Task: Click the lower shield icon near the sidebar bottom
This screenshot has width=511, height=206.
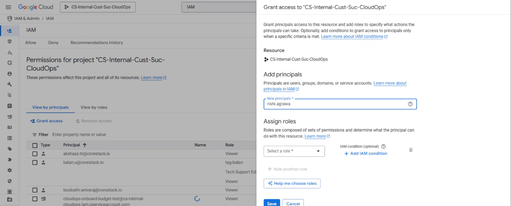Action: pos(10,181)
